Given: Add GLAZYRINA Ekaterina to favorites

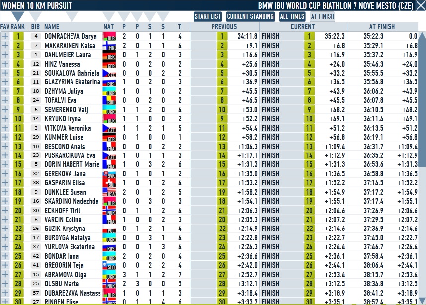Looking at the screenshot, I should pos(5,82).
